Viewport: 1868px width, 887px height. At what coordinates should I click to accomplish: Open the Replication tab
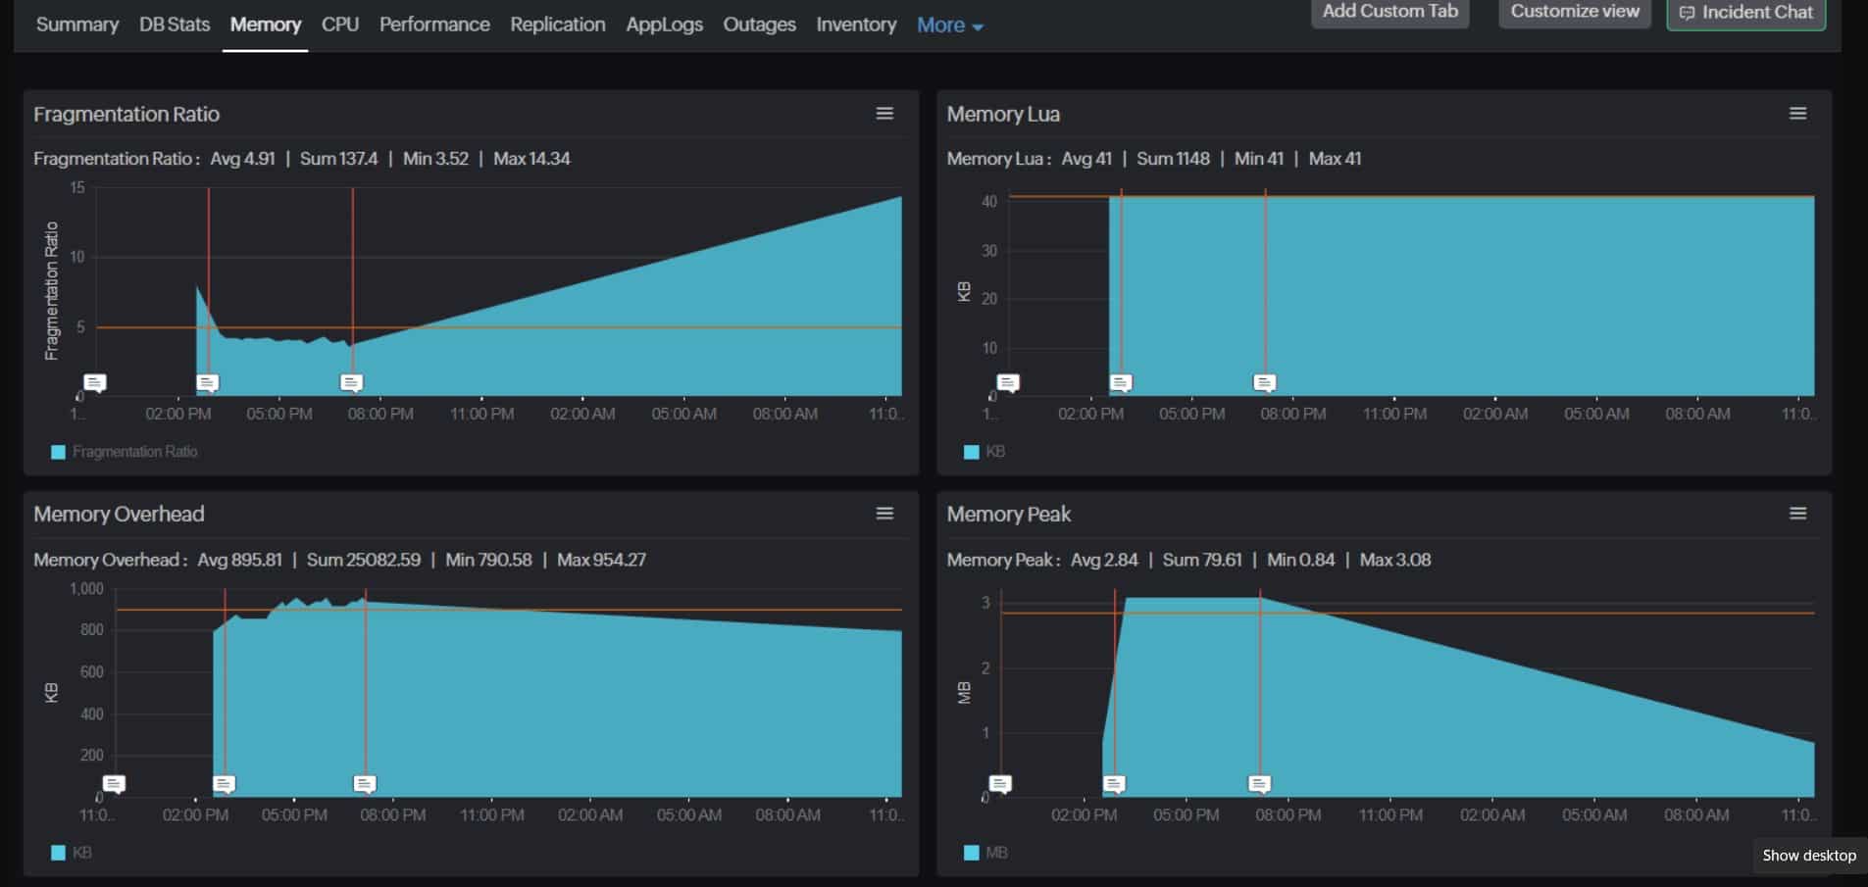pos(557,25)
